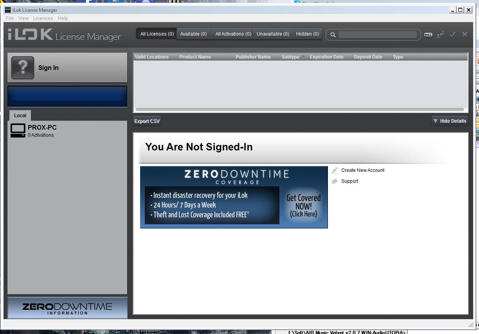479x334 pixels.
Task: Close the iLok License Manager window
Action: [468, 10]
